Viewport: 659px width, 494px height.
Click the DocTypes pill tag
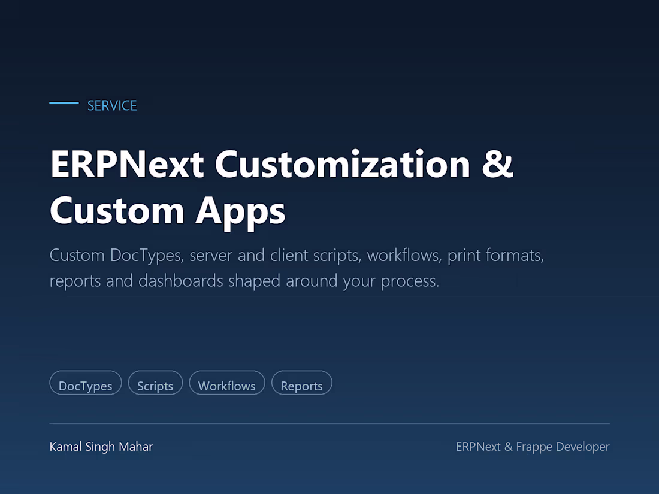[85, 383]
